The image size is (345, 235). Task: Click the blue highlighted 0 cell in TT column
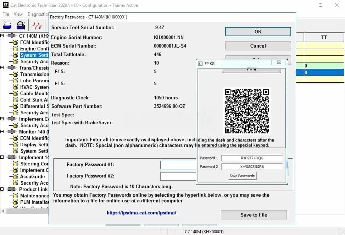[x=324, y=72]
